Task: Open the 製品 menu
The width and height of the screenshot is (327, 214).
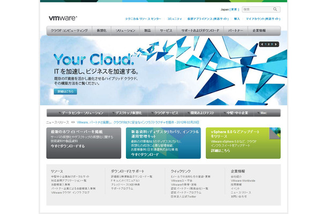Action: 147,30
